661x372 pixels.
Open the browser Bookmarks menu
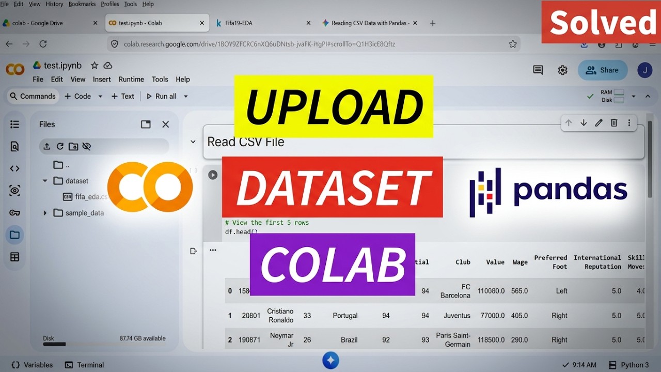pyautogui.click(x=82, y=4)
